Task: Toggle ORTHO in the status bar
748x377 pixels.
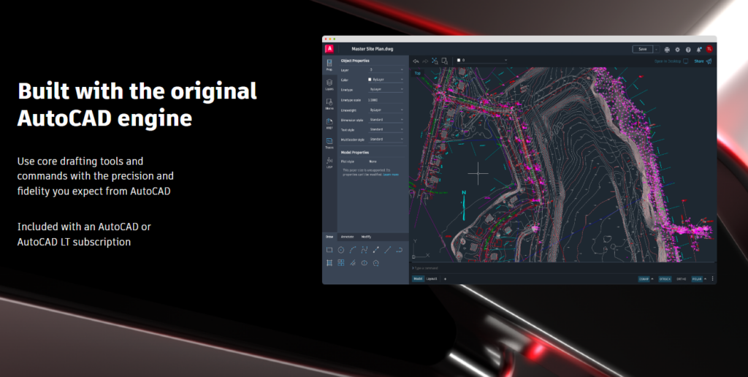Action: pos(682,278)
